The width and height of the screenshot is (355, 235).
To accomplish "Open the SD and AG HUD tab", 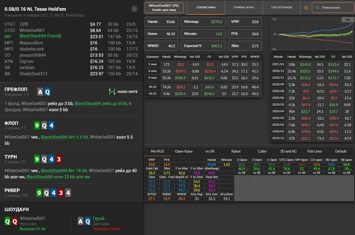I will [288, 151].
